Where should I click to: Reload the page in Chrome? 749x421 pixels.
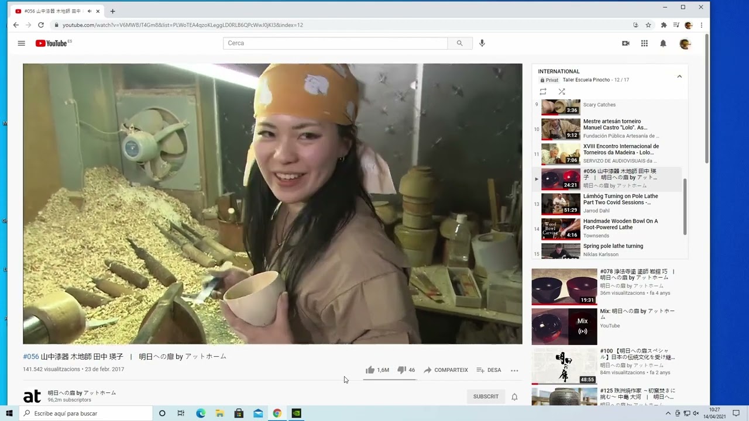(41, 25)
